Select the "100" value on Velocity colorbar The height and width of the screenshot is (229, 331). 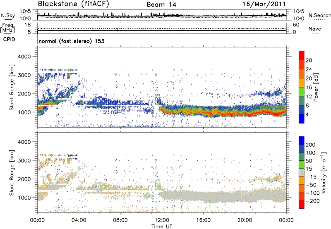311,153
